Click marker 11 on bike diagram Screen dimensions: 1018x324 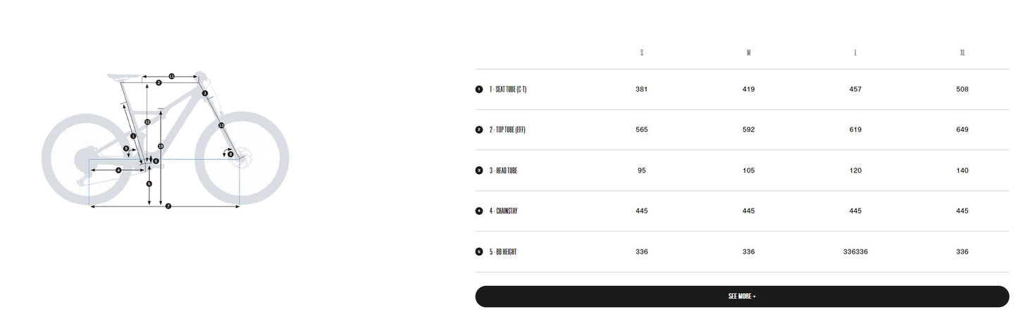[x=171, y=76]
